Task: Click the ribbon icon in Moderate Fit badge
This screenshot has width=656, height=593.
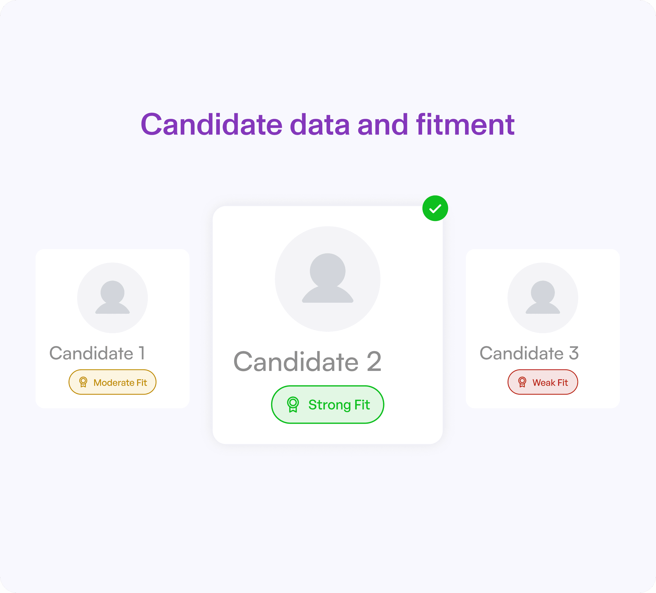Action: (x=83, y=382)
